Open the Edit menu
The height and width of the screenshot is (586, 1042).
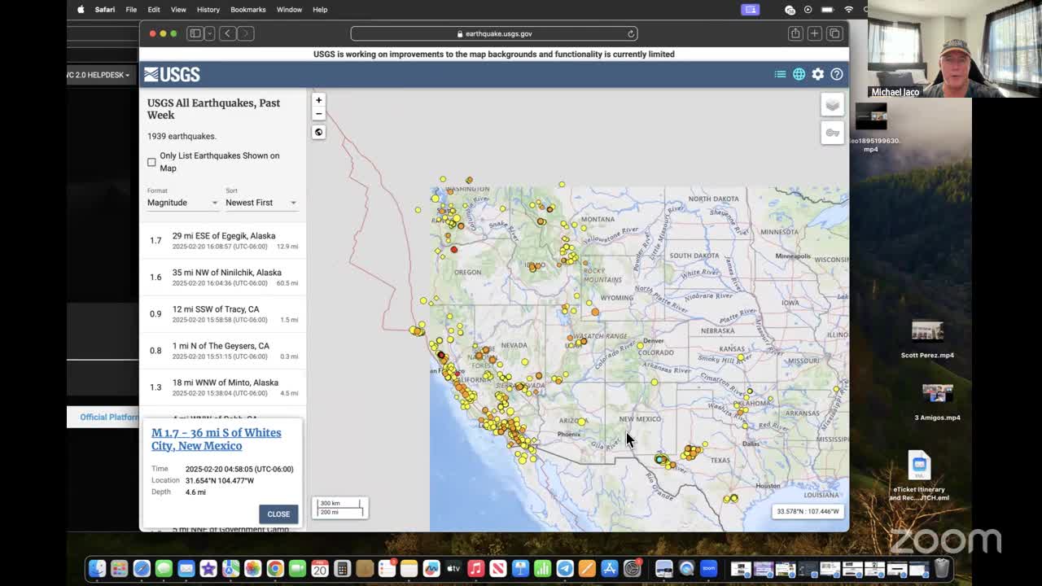[x=154, y=10]
